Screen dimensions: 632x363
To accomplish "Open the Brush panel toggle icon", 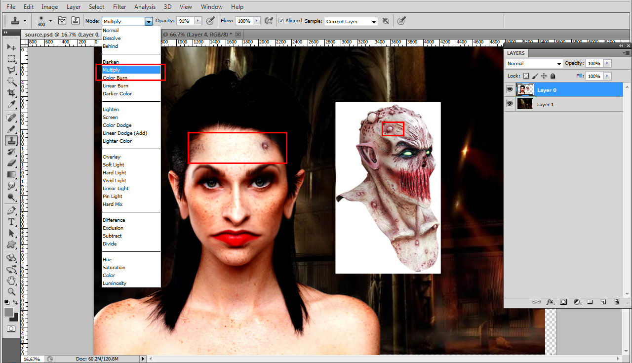I will pyautogui.click(x=63, y=21).
